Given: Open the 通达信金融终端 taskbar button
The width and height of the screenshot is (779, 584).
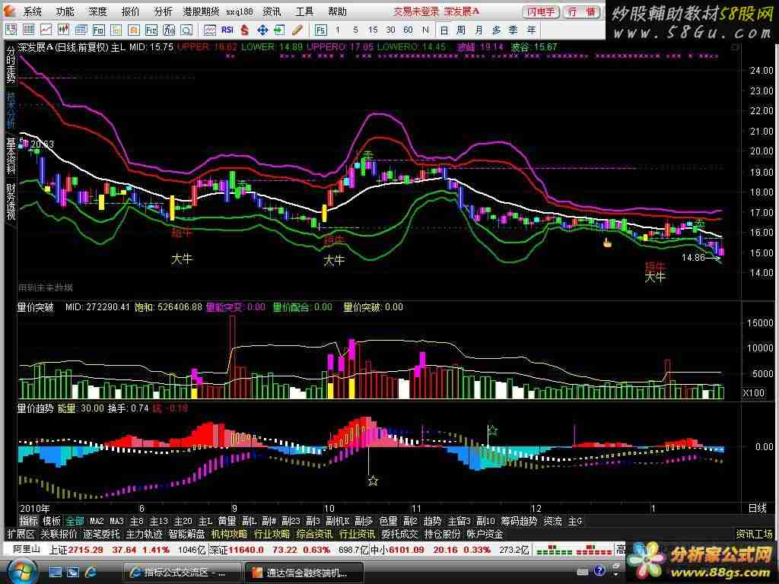Looking at the screenshot, I should (x=304, y=572).
